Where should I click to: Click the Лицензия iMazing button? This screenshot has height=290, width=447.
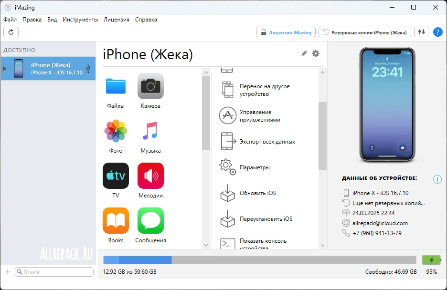click(286, 32)
